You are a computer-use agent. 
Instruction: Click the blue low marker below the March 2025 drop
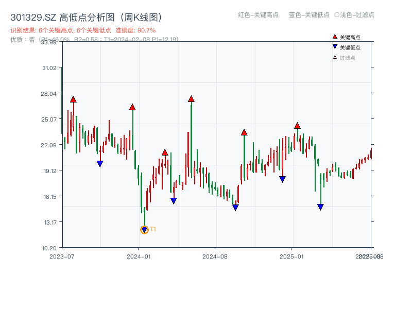[321, 207]
